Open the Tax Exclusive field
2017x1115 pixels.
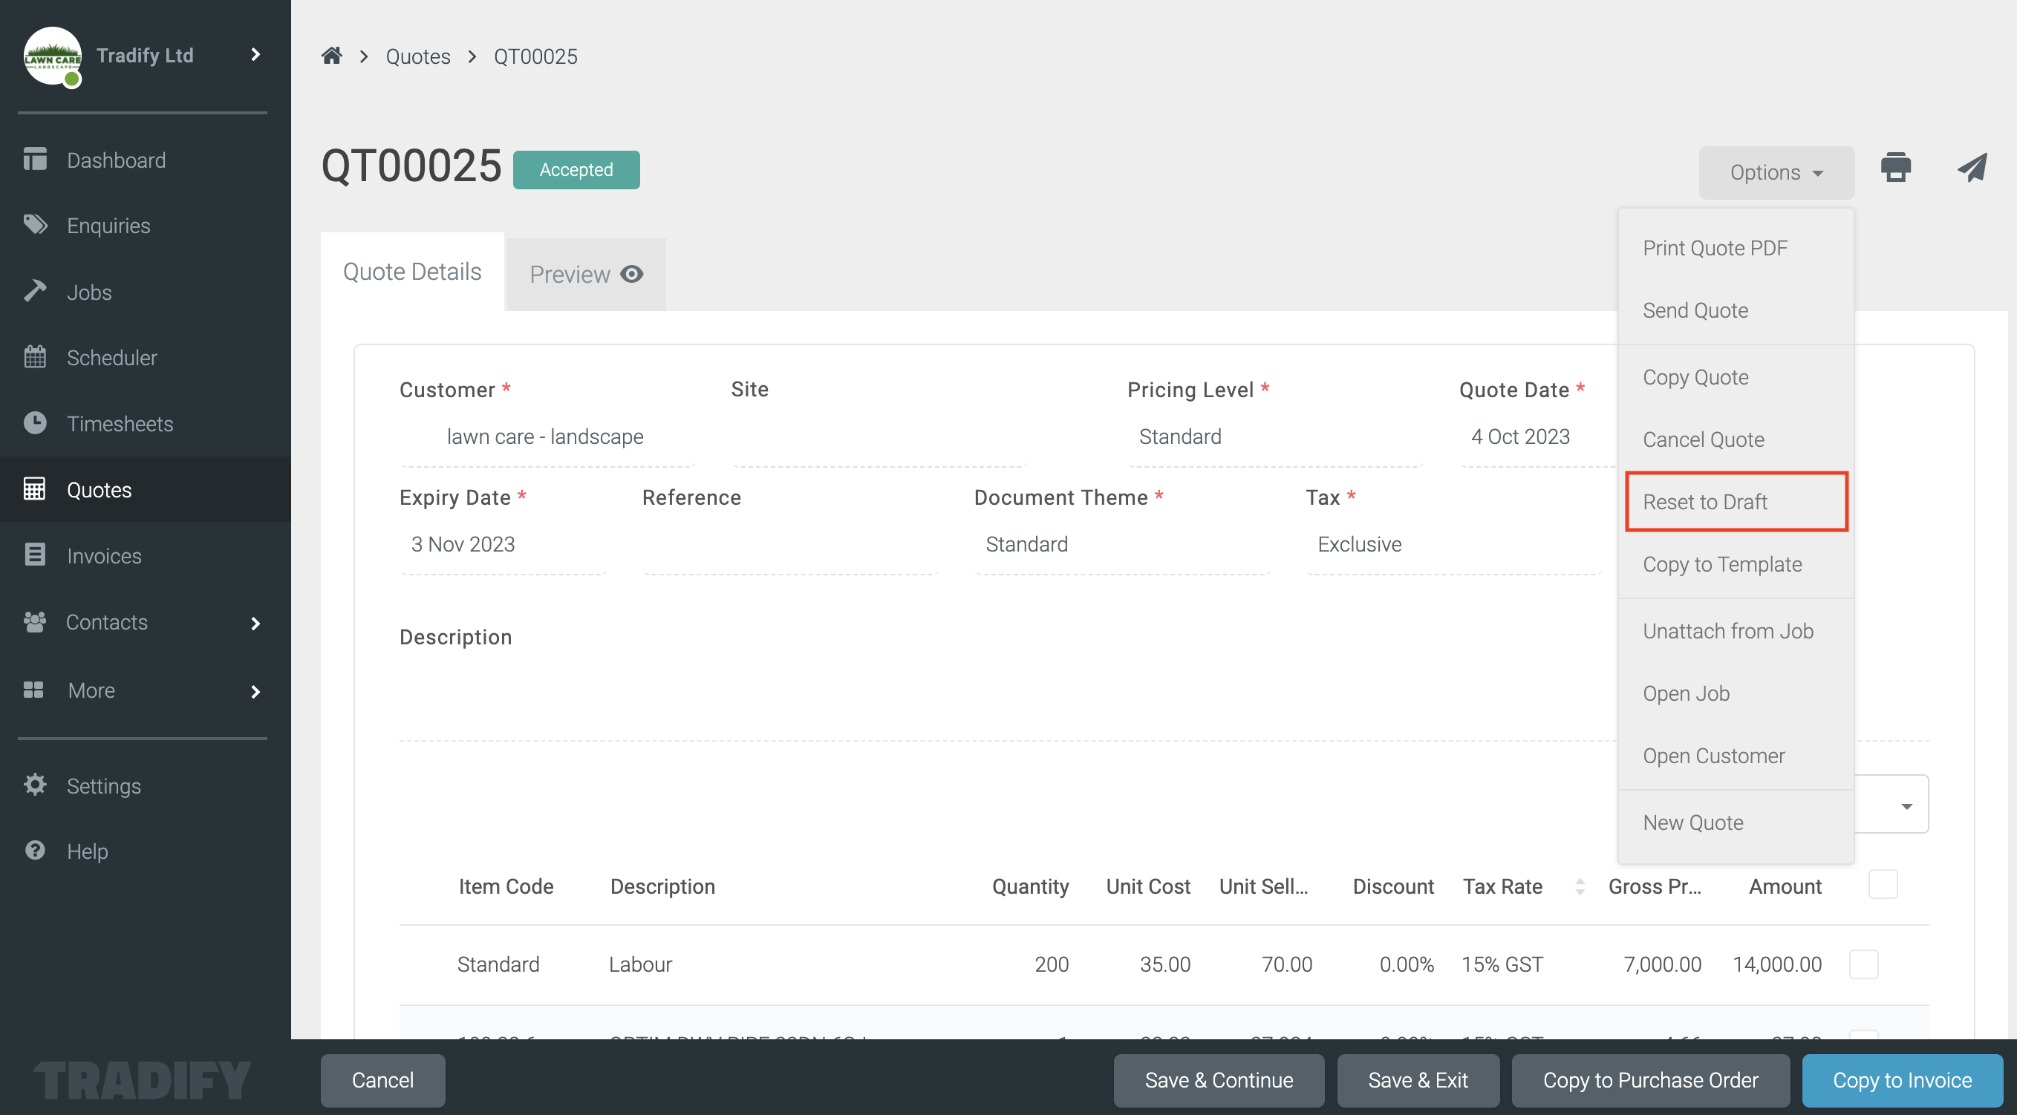click(1453, 545)
